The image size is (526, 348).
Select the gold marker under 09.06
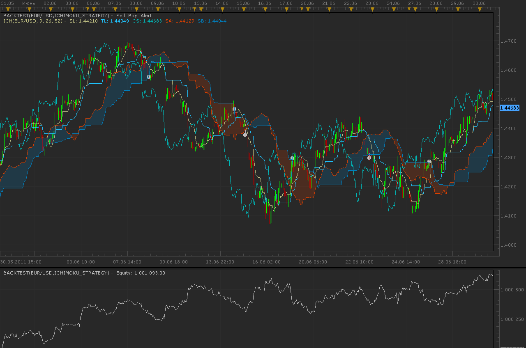click(x=157, y=9)
